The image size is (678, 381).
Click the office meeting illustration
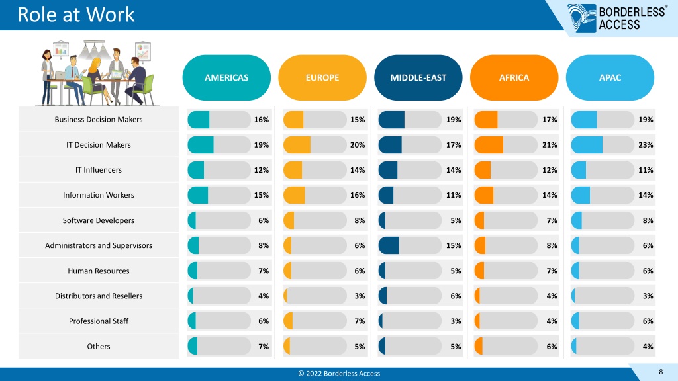[x=97, y=73]
